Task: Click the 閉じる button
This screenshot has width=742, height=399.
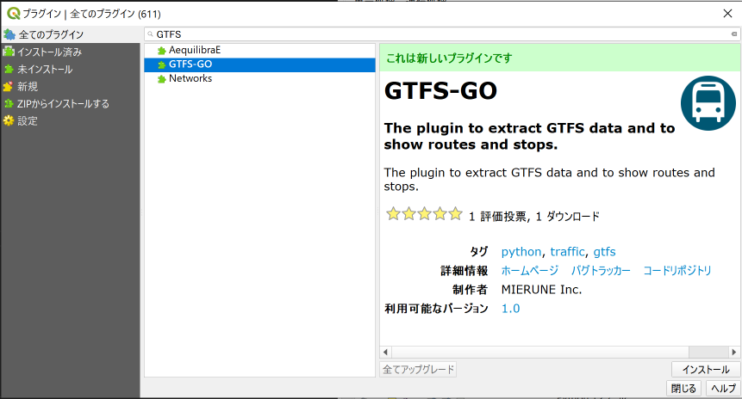Action: coord(683,388)
